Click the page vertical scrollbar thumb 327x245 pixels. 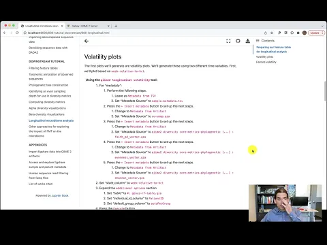325,91
